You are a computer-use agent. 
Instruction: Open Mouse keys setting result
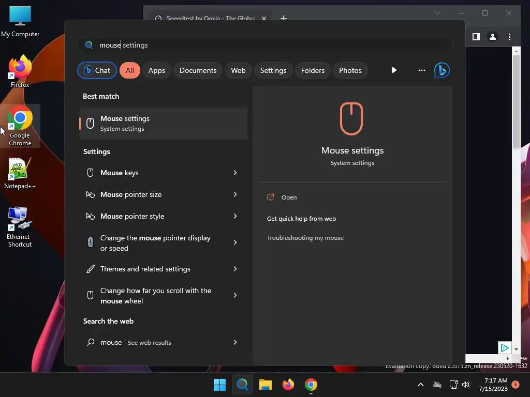162,173
